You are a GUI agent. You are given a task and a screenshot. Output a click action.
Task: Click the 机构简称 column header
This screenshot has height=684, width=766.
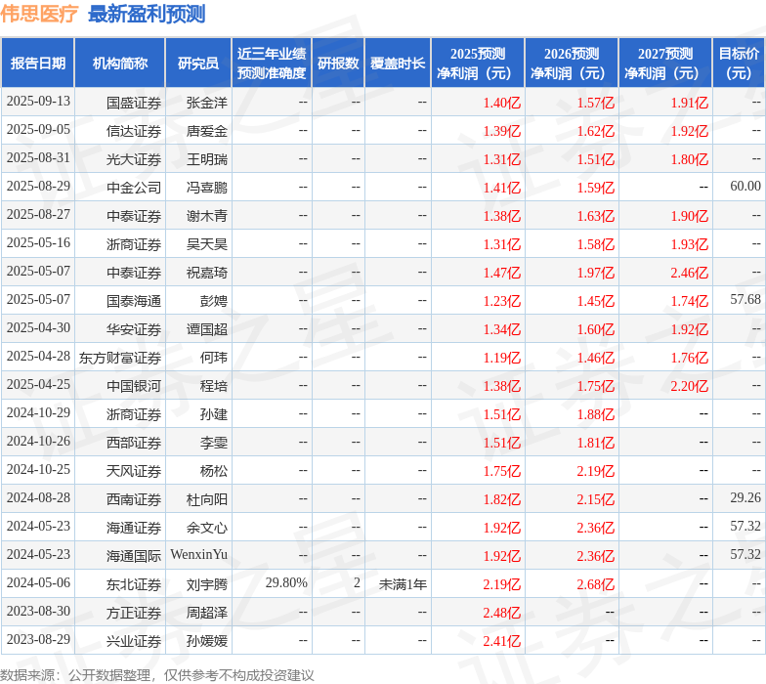119,63
